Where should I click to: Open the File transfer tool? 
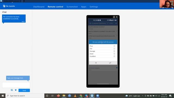click(x=9, y=6)
